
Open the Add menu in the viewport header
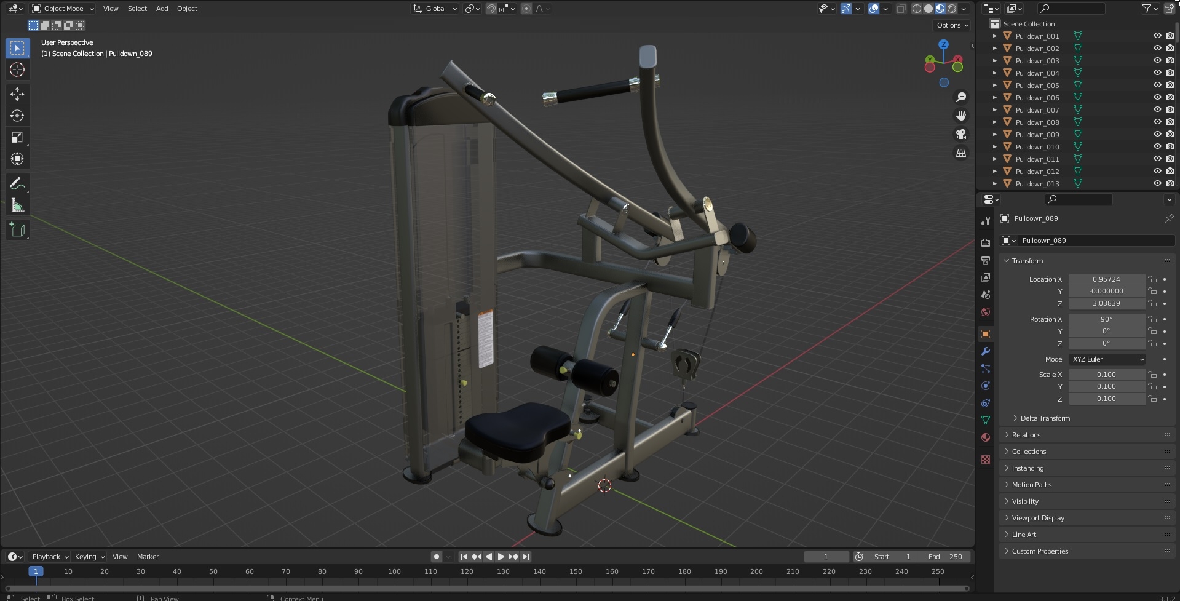tap(162, 9)
